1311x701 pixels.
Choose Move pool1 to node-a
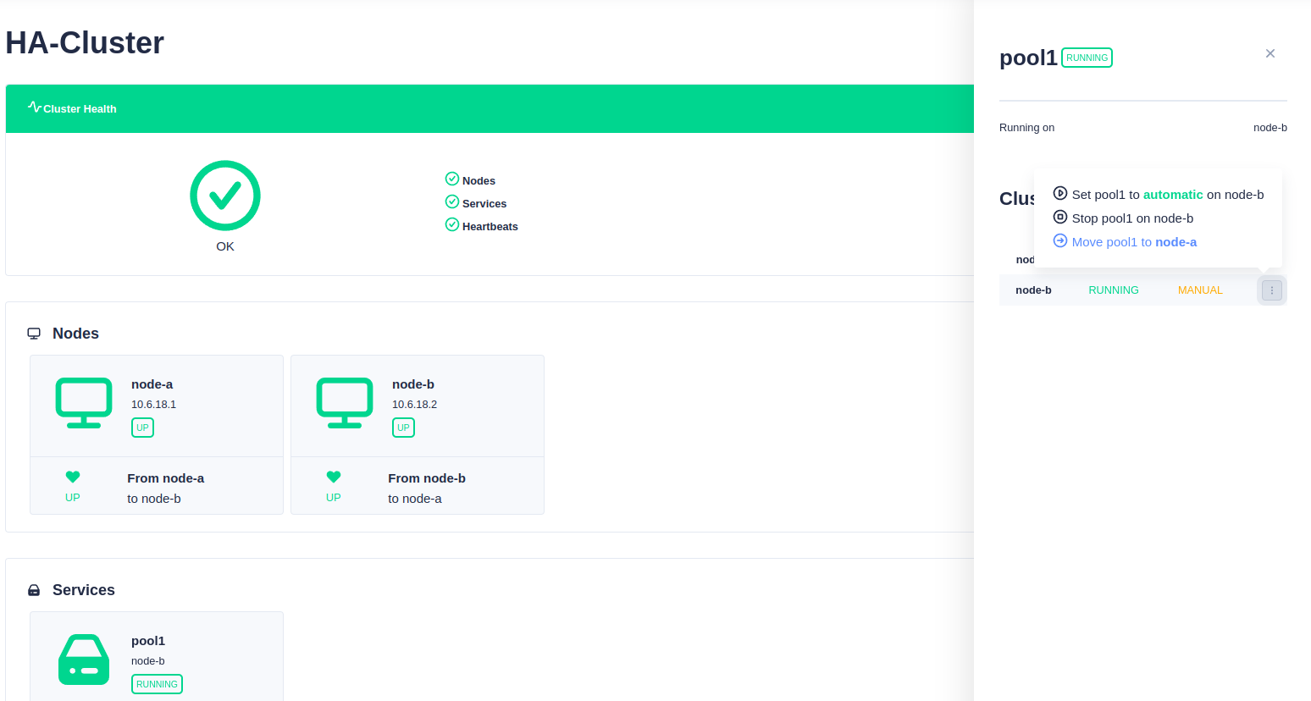(1125, 241)
